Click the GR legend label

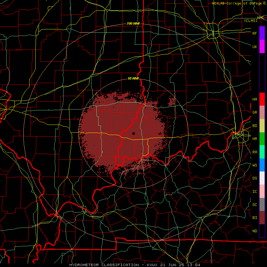(x=255, y=112)
